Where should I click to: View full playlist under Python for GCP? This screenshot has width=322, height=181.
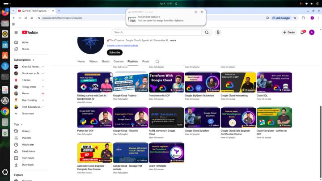click(85, 134)
